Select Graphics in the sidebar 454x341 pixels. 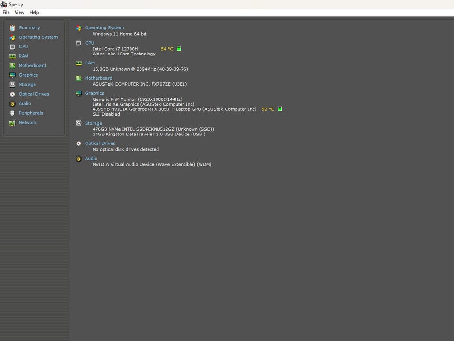point(28,75)
